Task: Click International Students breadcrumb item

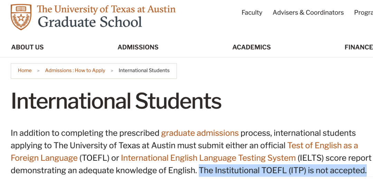Action: coord(144,70)
